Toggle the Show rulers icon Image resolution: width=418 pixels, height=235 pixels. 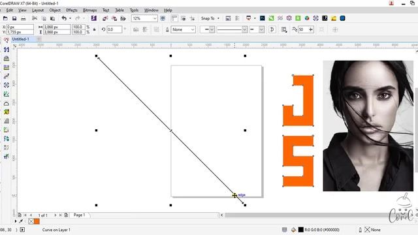click(174, 18)
